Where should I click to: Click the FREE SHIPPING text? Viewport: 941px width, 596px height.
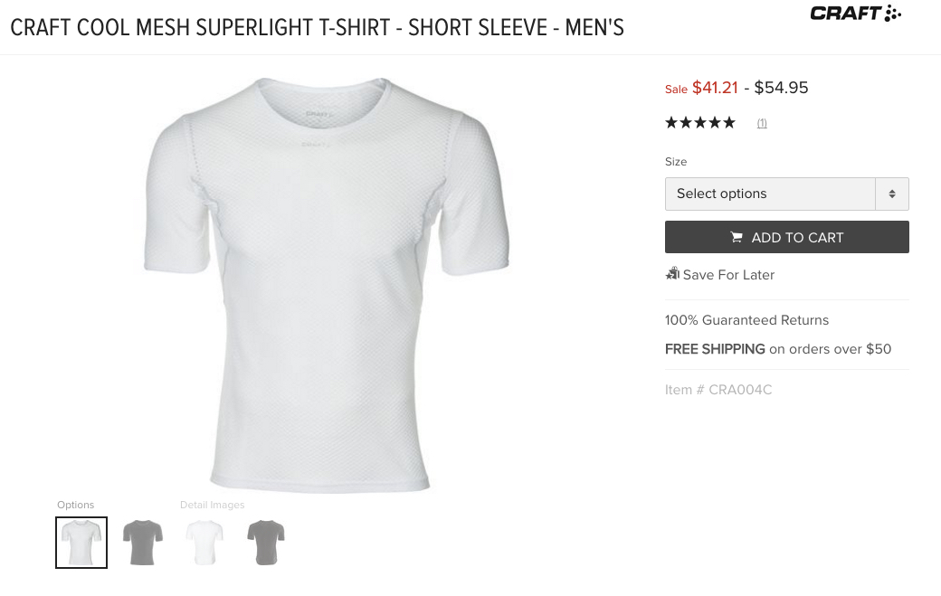[x=715, y=349]
